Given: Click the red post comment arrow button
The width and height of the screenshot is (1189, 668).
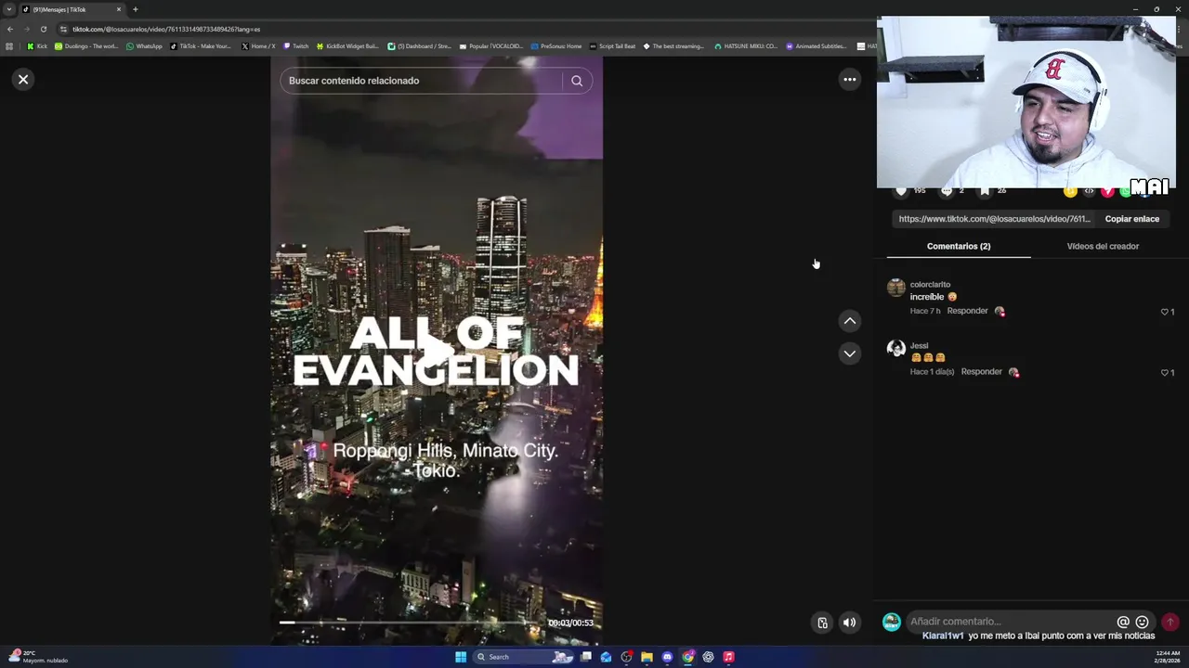Looking at the screenshot, I should 1169,622.
